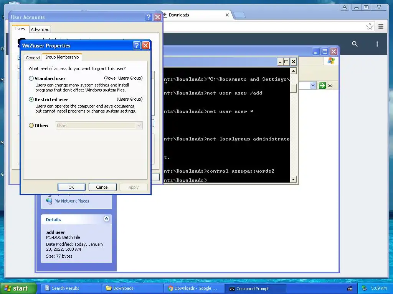This screenshot has width=393, height=294.
Task: Click the My Network Places icon
Action: (49, 201)
